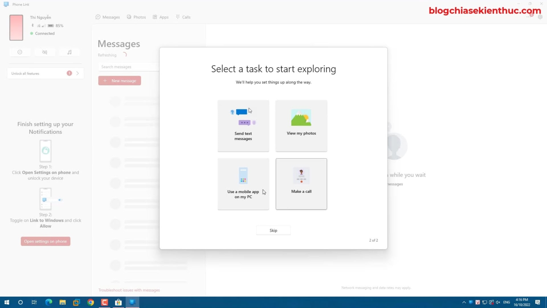Show hidden icons in the system tray
Image resolution: width=547 pixels, height=308 pixels.
tap(464, 302)
